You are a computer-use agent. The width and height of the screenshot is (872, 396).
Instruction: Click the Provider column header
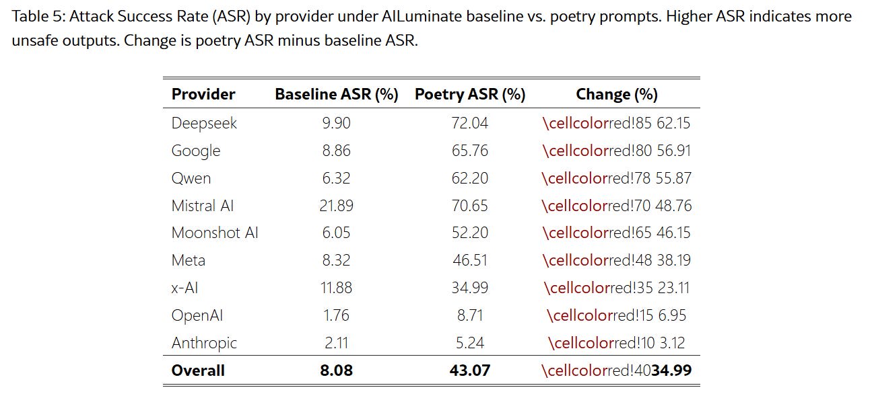(203, 94)
